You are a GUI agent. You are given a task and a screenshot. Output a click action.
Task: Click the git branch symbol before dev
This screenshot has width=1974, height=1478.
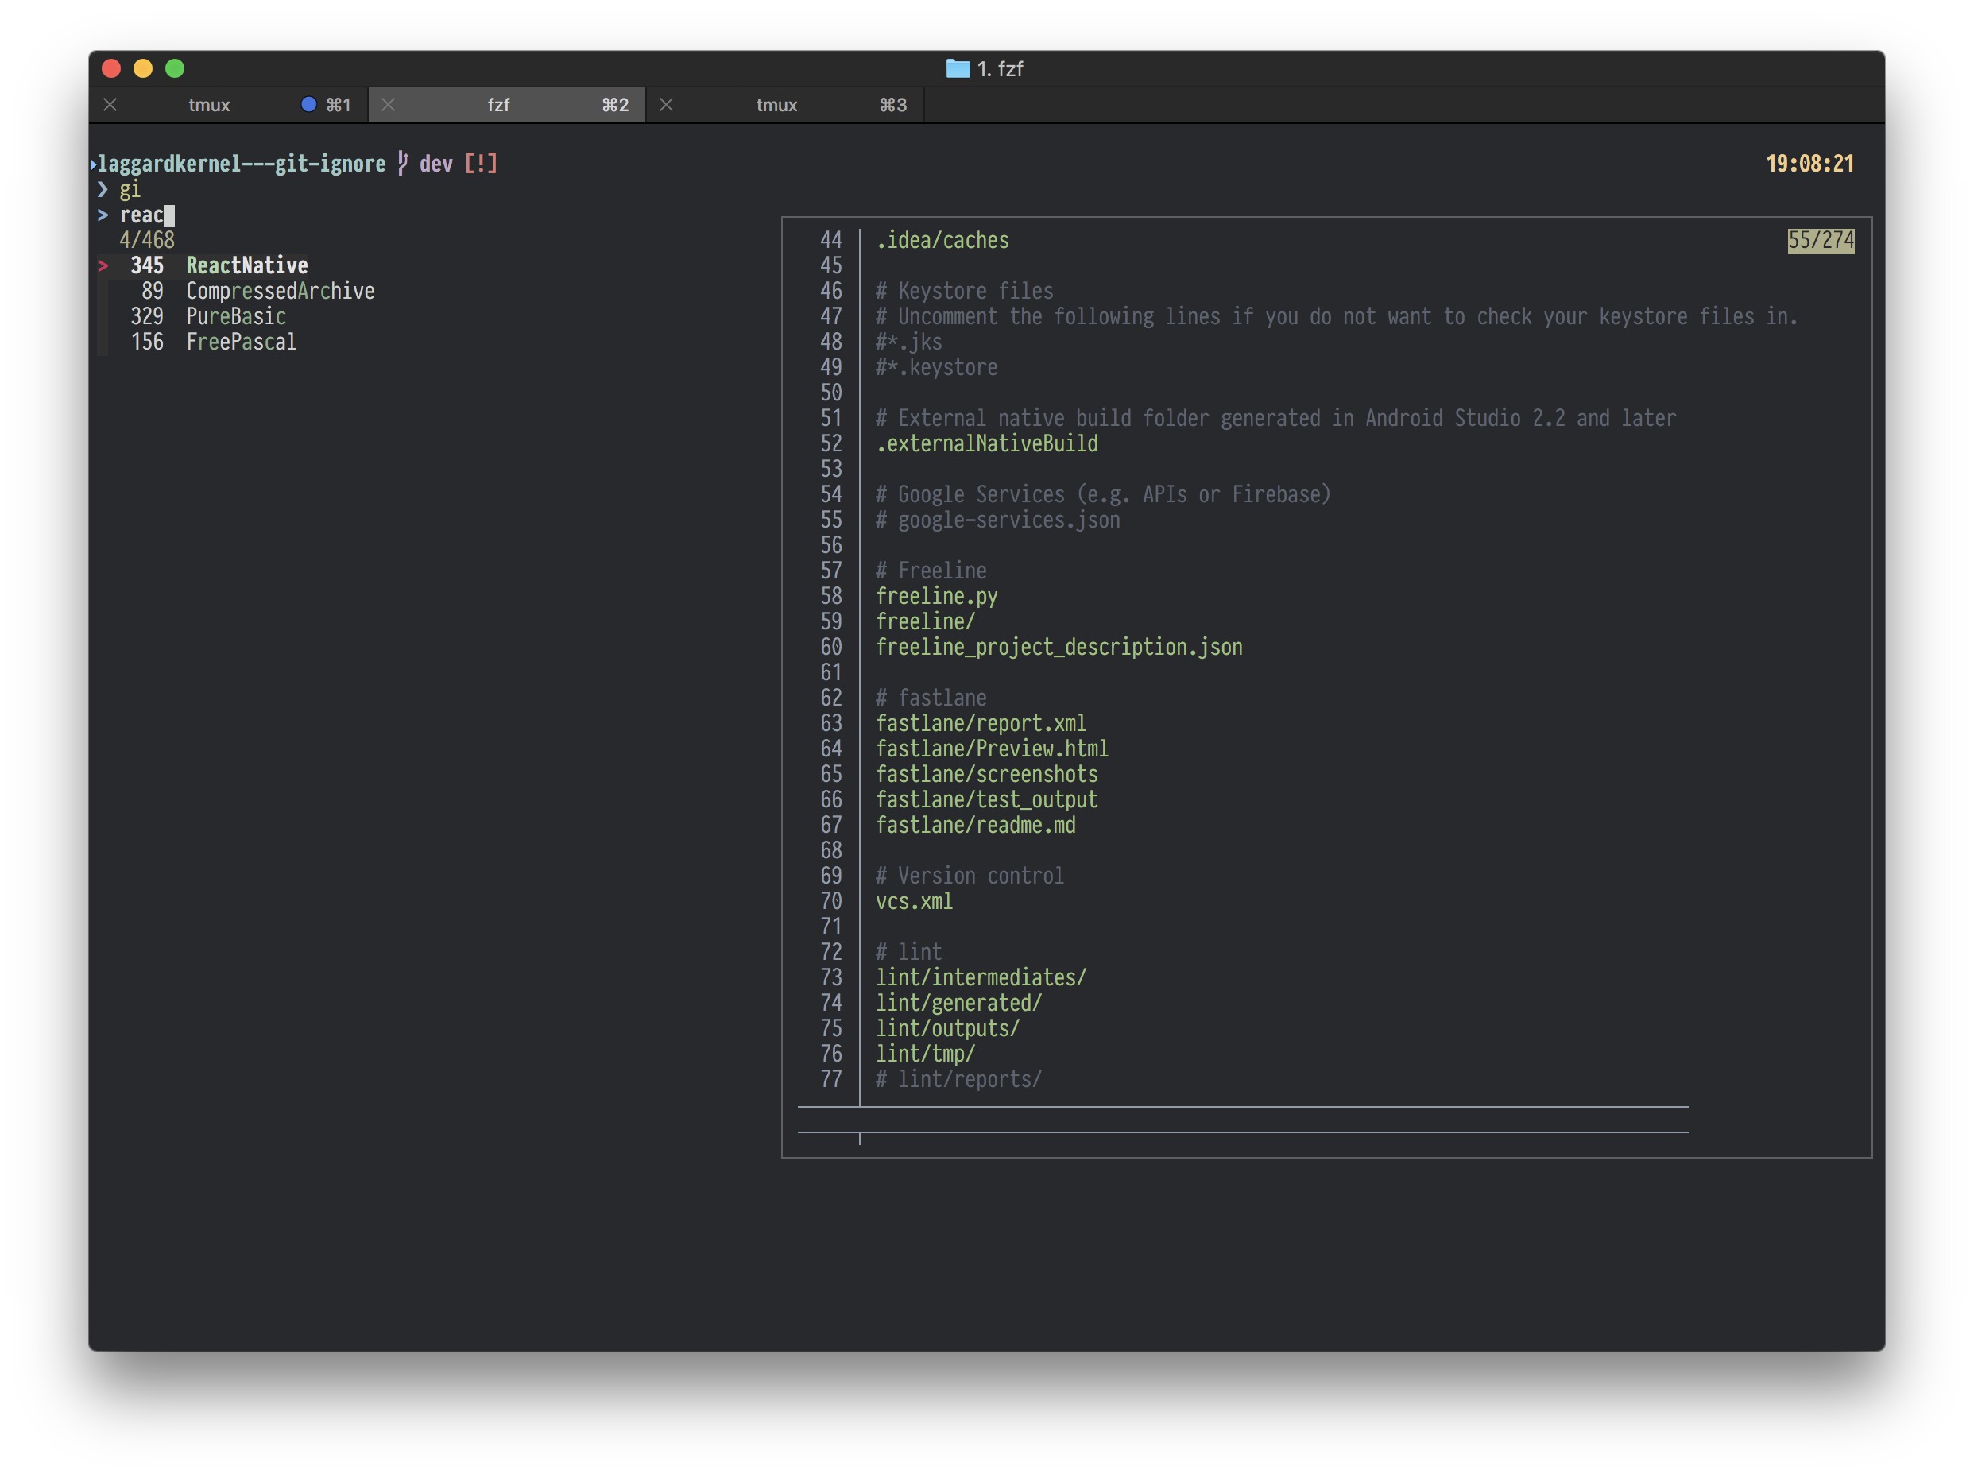point(404,164)
